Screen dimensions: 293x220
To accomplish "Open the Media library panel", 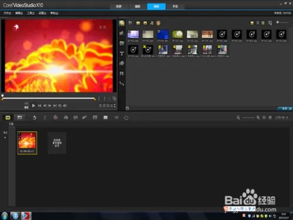I will [x=122, y=23].
